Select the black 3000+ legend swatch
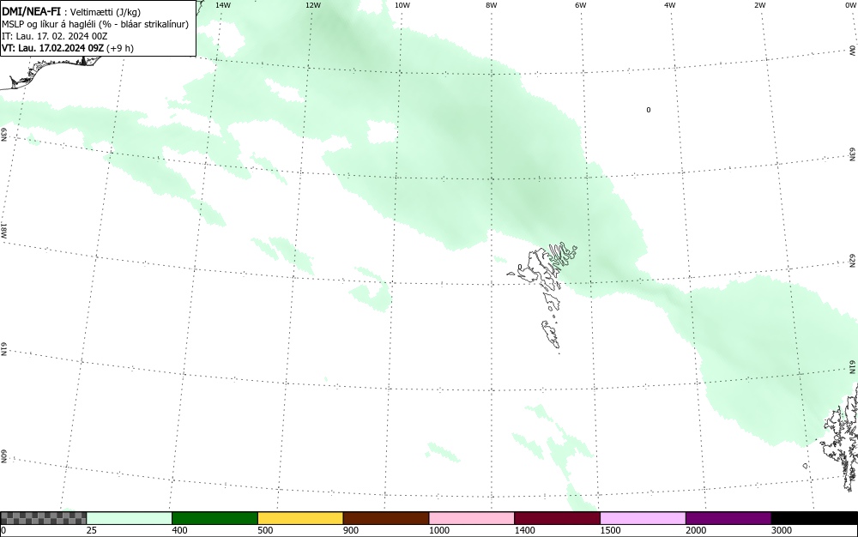 click(x=814, y=518)
